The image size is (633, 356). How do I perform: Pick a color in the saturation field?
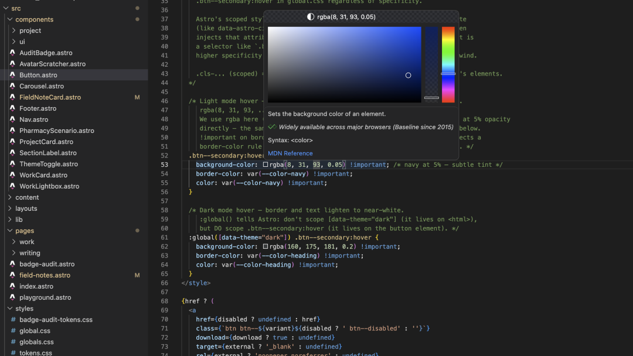345,64
